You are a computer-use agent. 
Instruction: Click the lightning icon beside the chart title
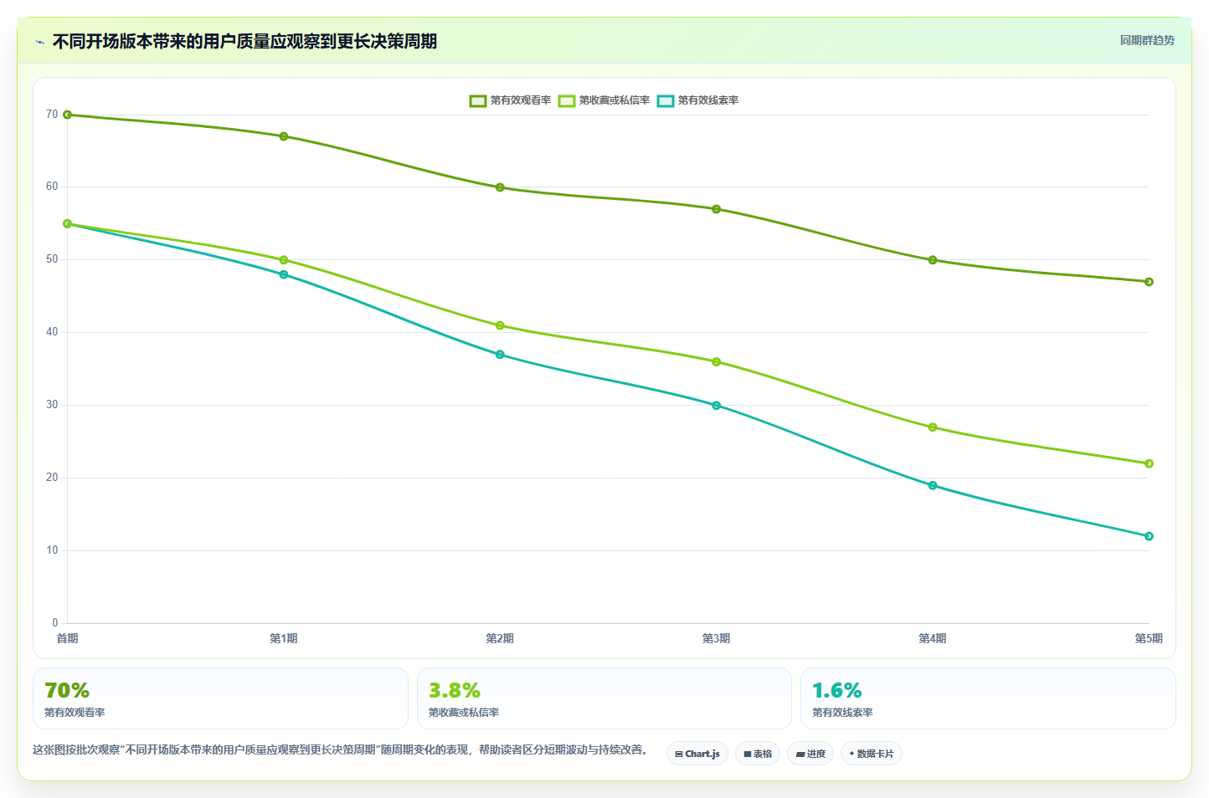click(39, 42)
